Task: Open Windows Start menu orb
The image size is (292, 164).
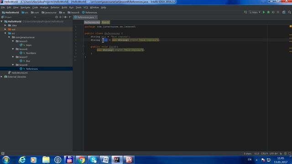Action: click(6, 160)
